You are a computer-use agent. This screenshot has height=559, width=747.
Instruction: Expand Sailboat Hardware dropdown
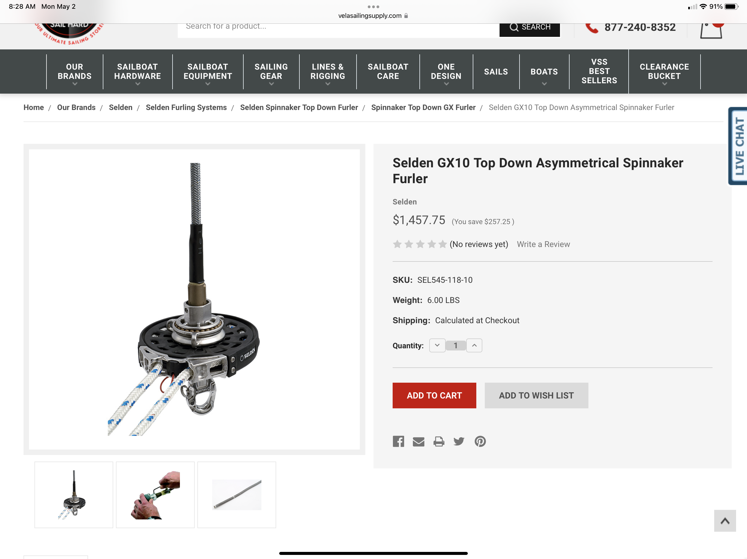(138, 72)
